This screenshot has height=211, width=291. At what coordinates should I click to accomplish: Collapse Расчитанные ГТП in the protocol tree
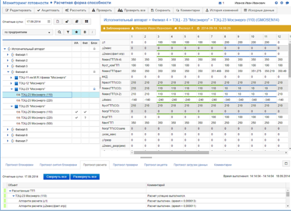[10, 191]
